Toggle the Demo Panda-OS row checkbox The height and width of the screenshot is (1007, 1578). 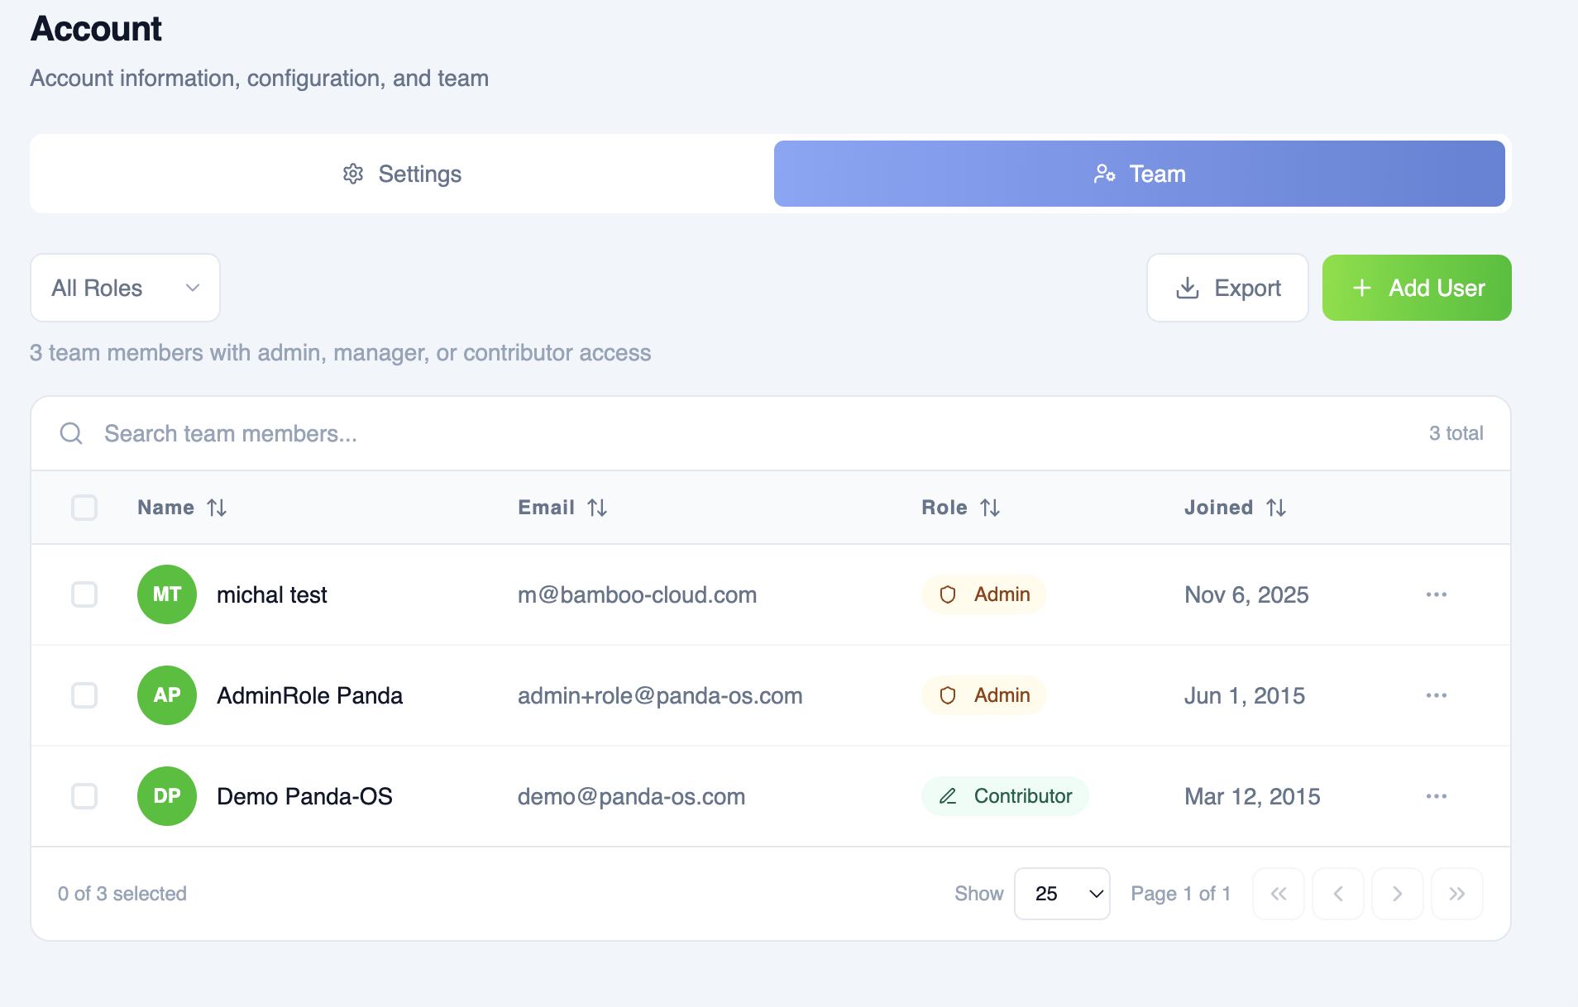tap(84, 796)
